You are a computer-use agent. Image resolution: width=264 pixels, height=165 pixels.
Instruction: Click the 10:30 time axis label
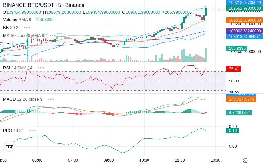[144, 160]
